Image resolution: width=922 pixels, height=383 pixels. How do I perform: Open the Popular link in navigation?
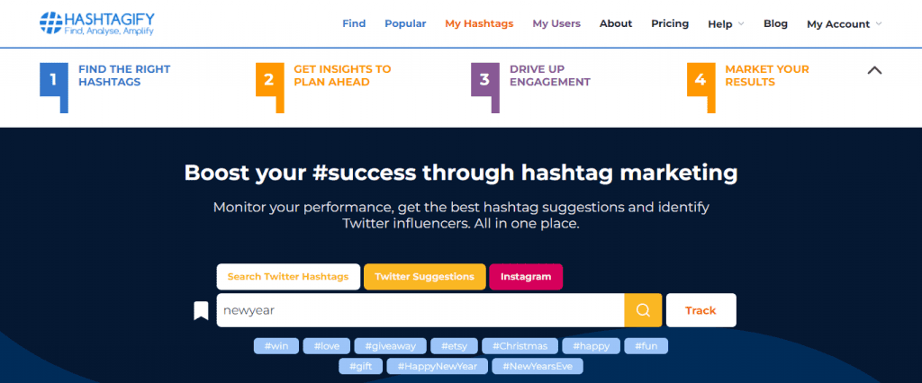(x=405, y=23)
